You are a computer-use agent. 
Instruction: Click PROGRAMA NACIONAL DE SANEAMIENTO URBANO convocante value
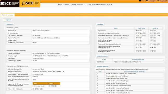pos(46,53)
